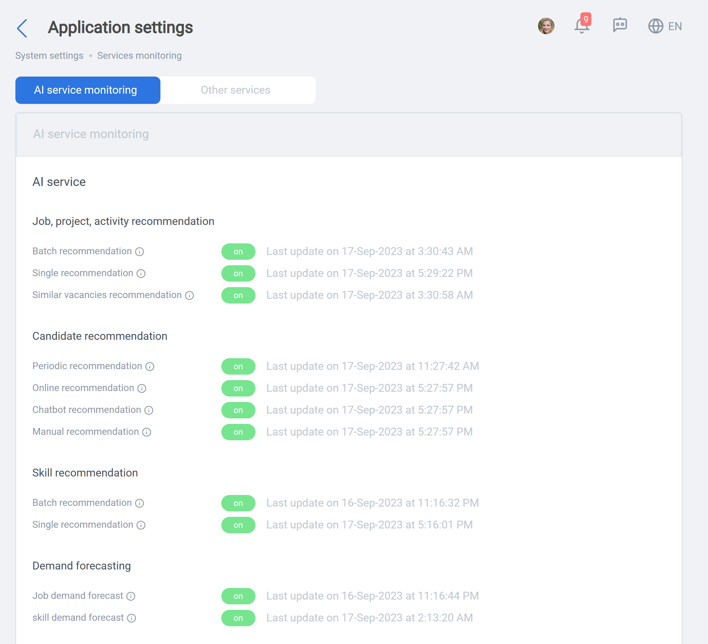Open the chatbot assistant icon
Viewport: 708px width, 644px height.
click(x=620, y=25)
